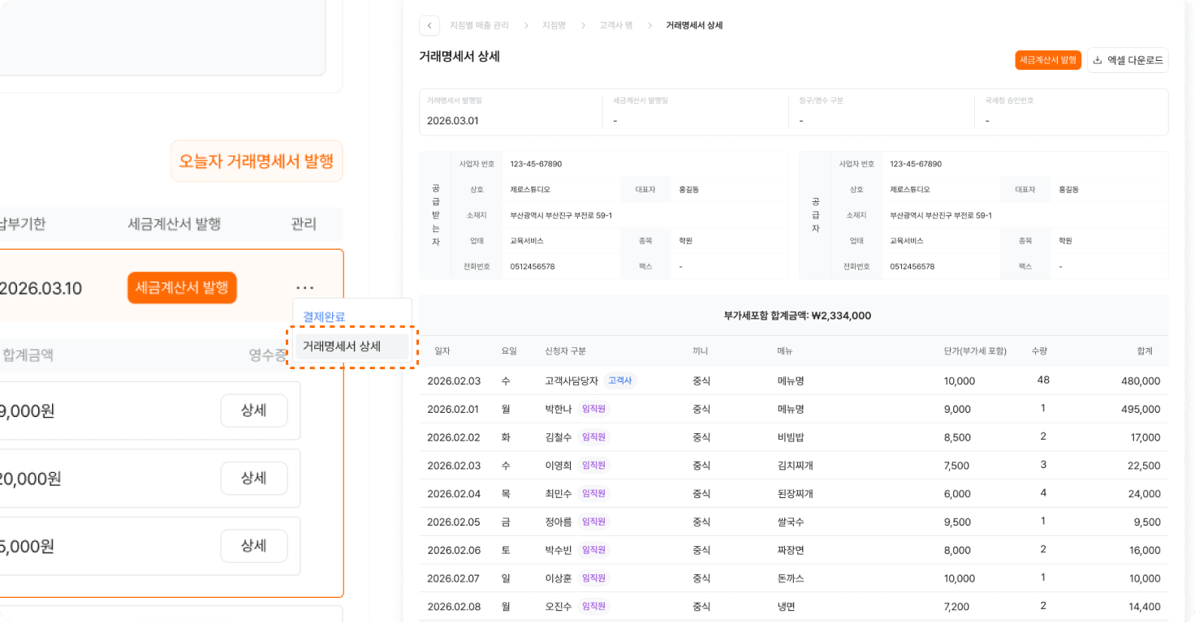1195x623 pixels.
Task: Download via the 엑셀 다운로드 button
Action: (x=1128, y=60)
